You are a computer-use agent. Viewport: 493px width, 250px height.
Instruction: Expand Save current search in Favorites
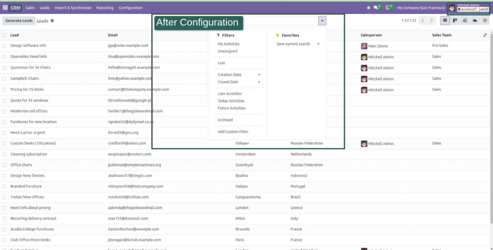click(318, 44)
